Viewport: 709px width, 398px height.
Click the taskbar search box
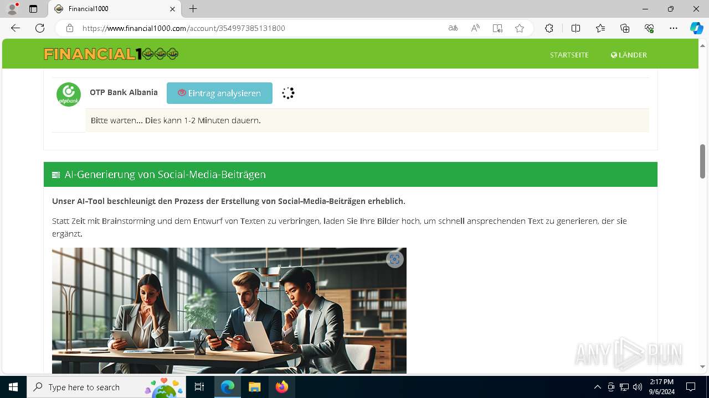pos(106,387)
